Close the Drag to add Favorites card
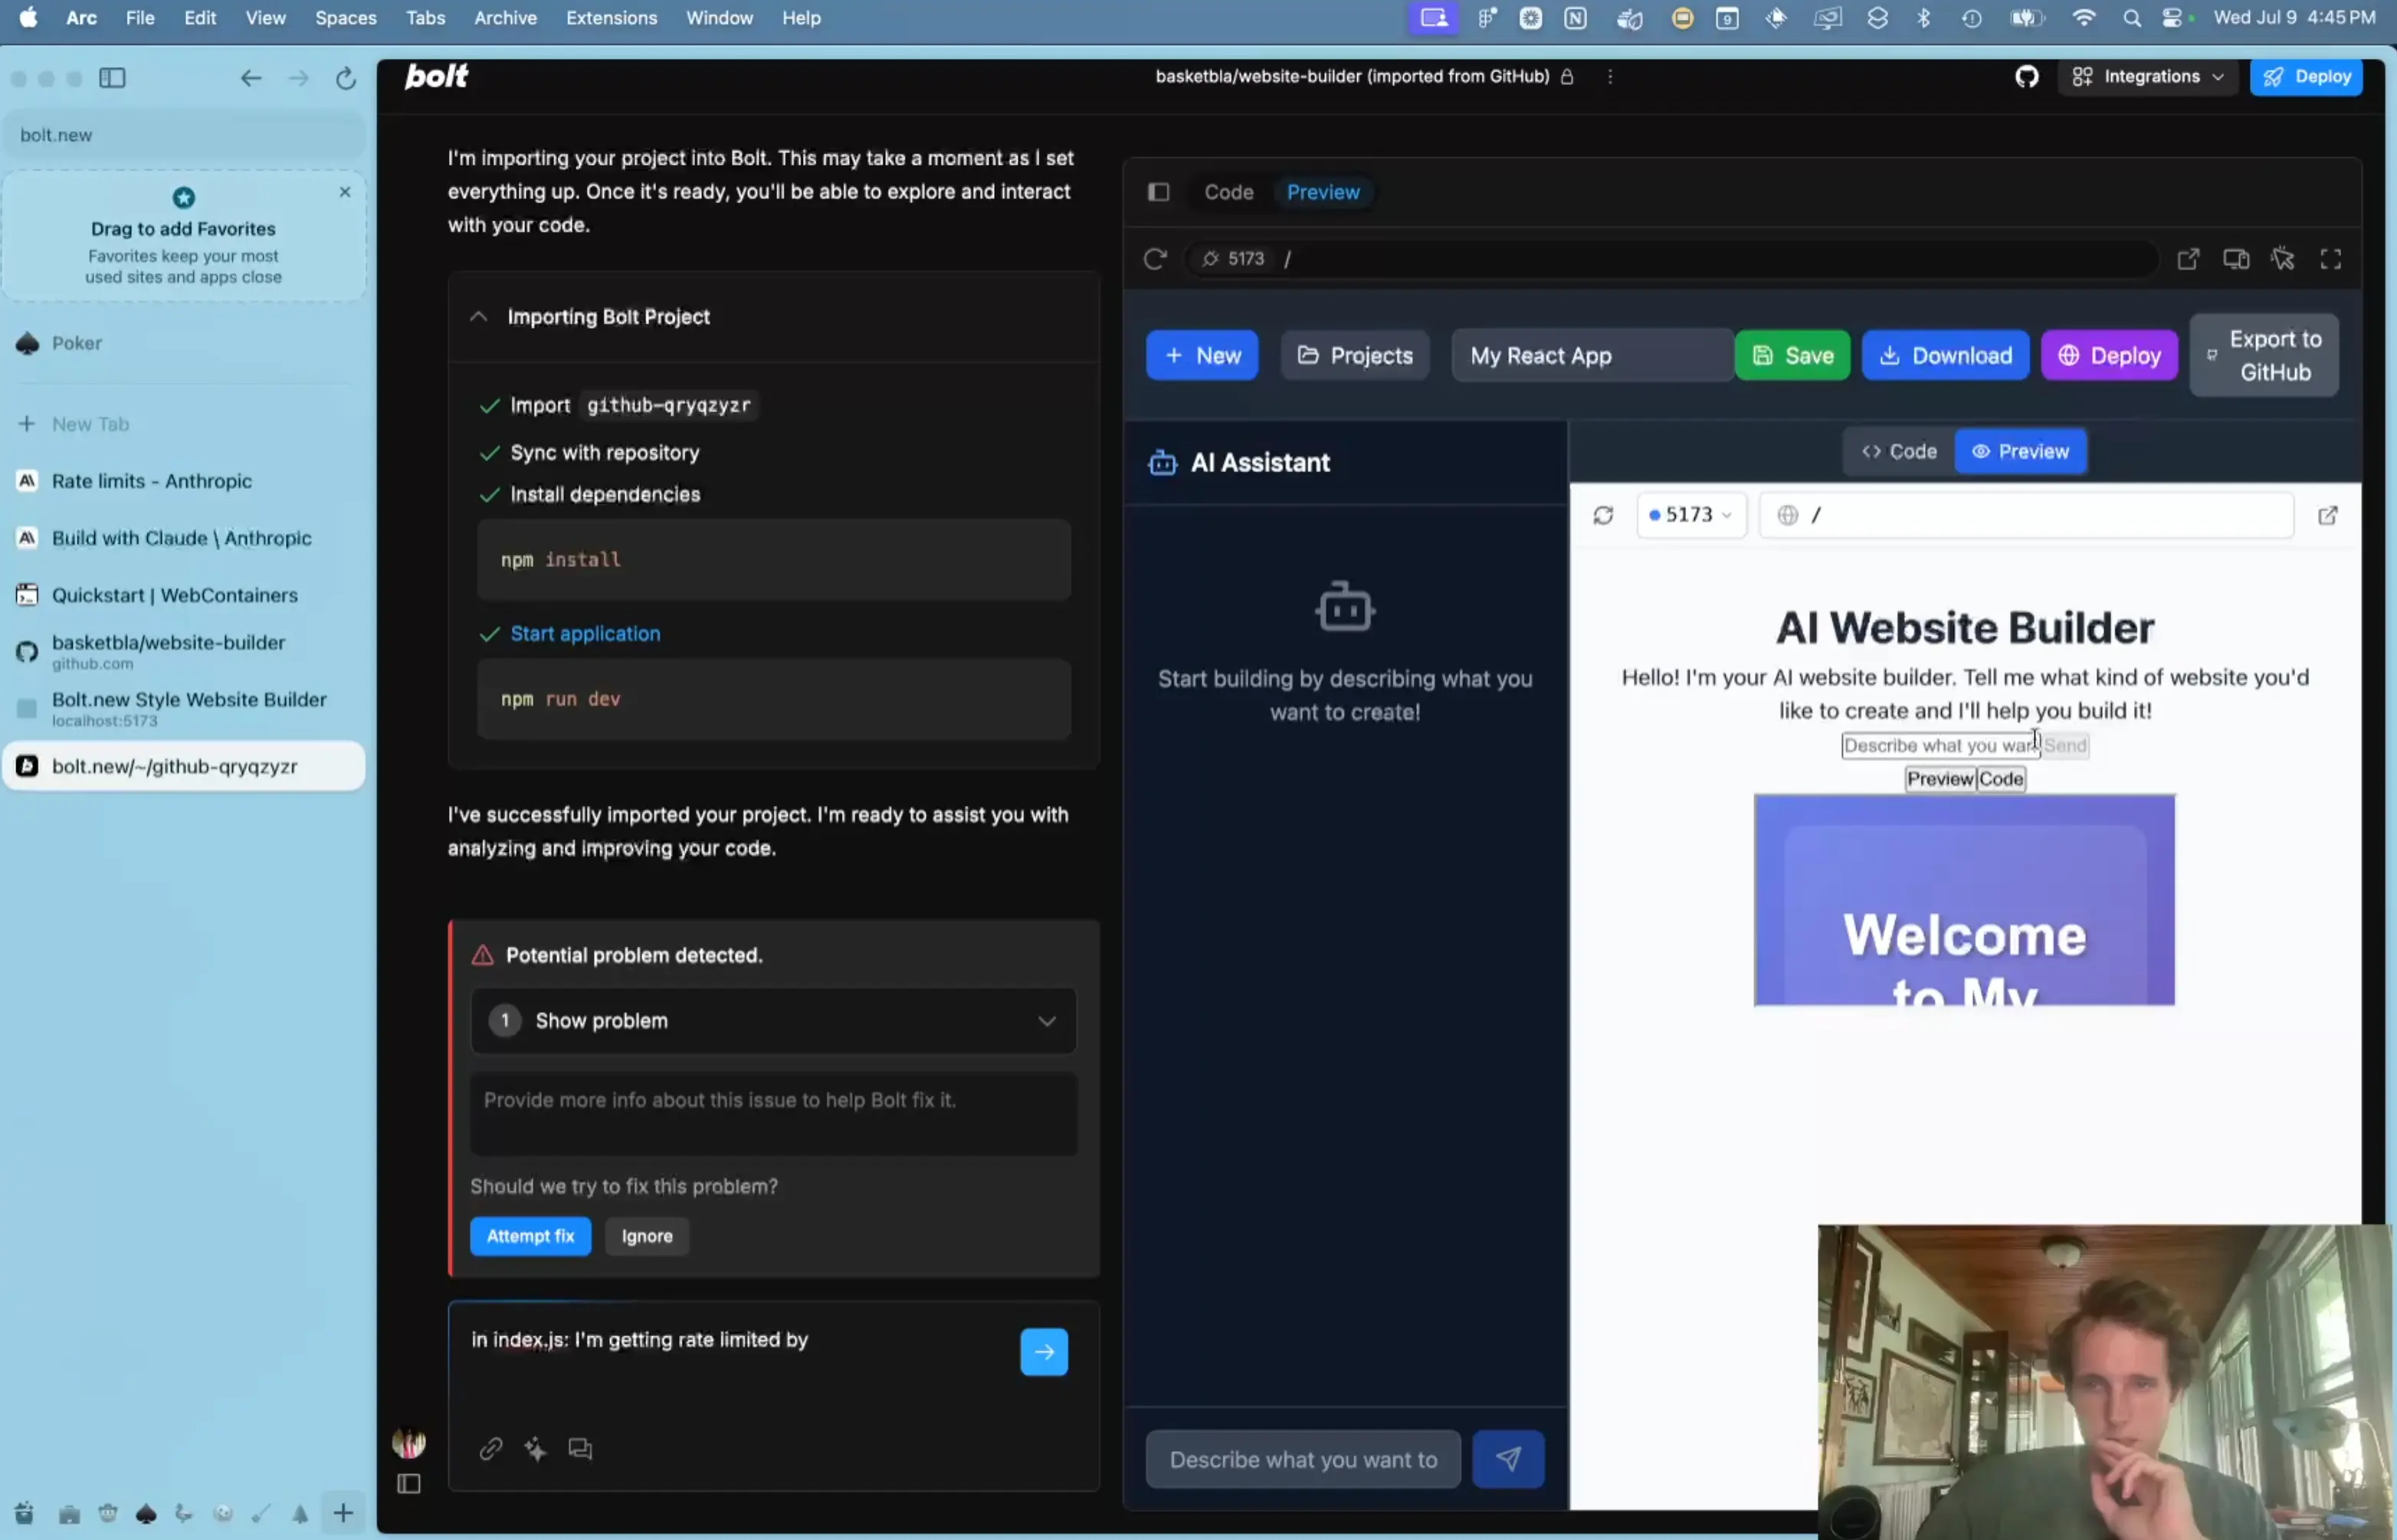This screenshot has width=2397, height=1540. coord(345,192)
